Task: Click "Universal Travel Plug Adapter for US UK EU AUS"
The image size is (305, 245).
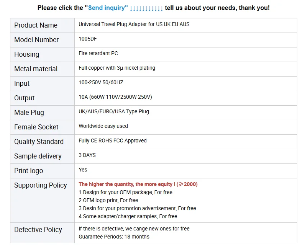Action: 134,24
